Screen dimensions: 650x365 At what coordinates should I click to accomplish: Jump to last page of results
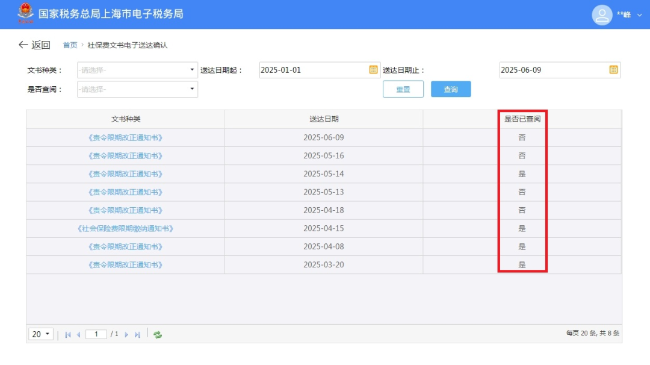pyautogui.click(x=137, y=335)
